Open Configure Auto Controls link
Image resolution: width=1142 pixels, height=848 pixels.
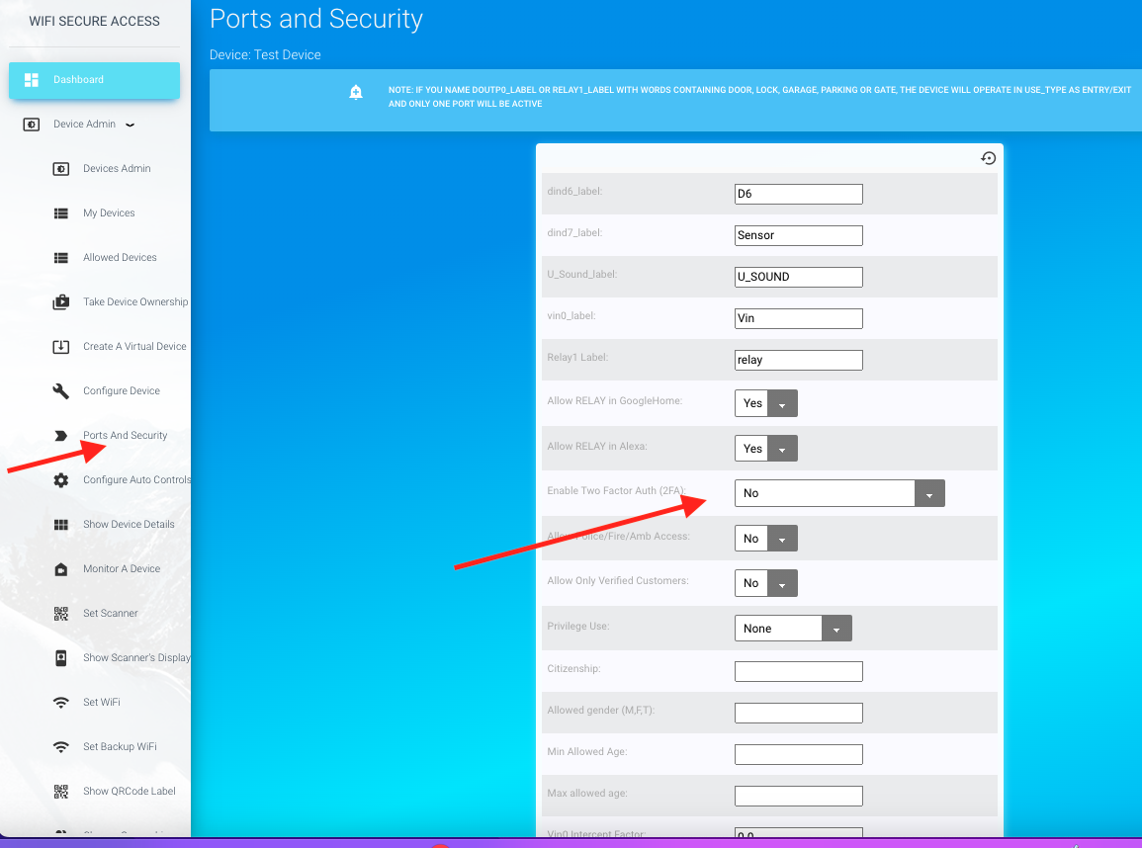click(136, 479)
